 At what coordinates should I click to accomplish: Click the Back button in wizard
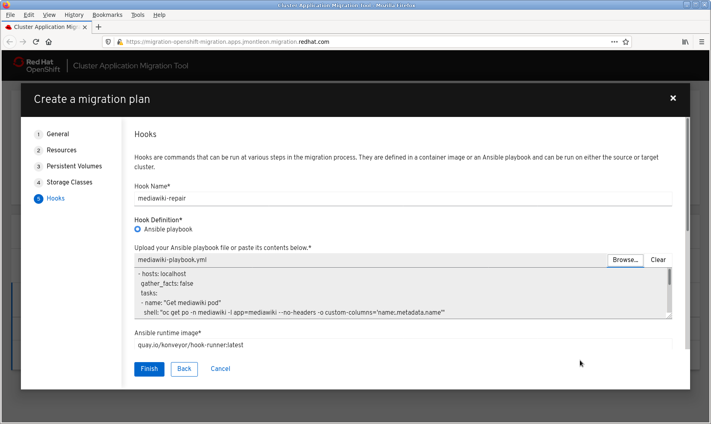[x=184, y=369]
